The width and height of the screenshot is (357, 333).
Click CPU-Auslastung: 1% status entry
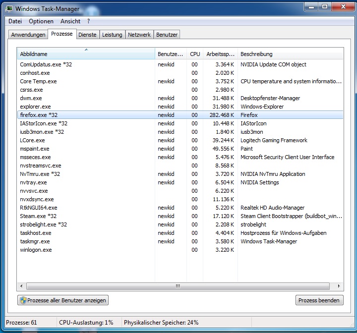pyautogui.click(x=86, y=323)
